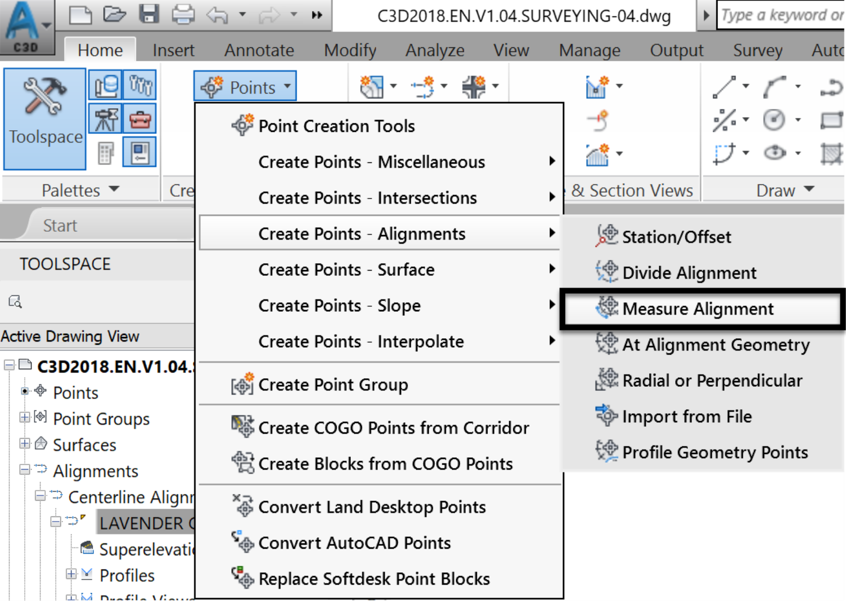Image resolution: width=846 pixels, height=601 pixels.
Task: Click the Open file folder icon
Action: 114,14
